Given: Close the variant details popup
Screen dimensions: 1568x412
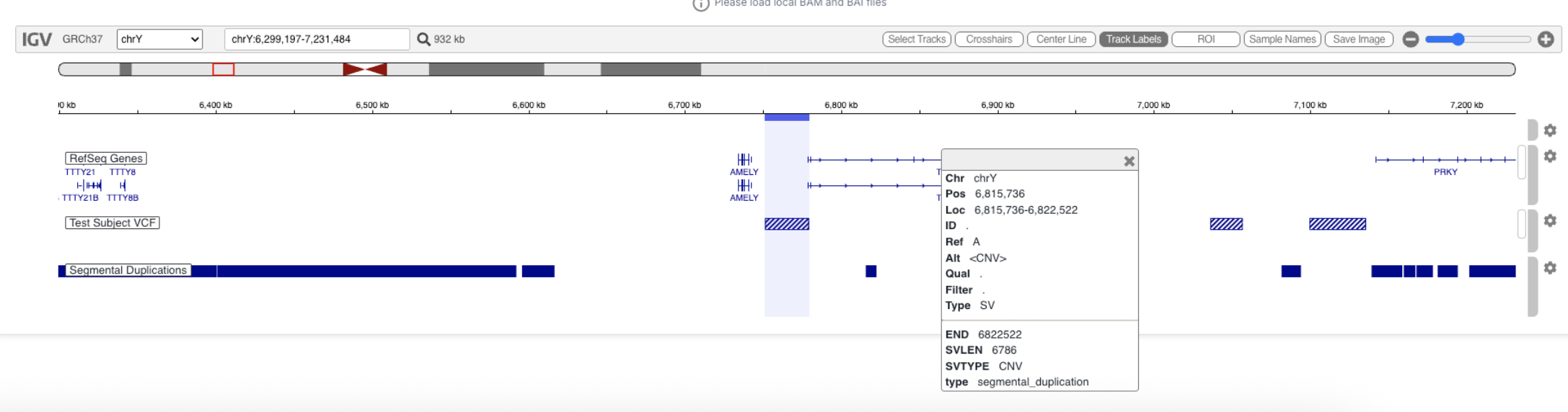Looking at the screenshot, I should tap(1129, 161).
